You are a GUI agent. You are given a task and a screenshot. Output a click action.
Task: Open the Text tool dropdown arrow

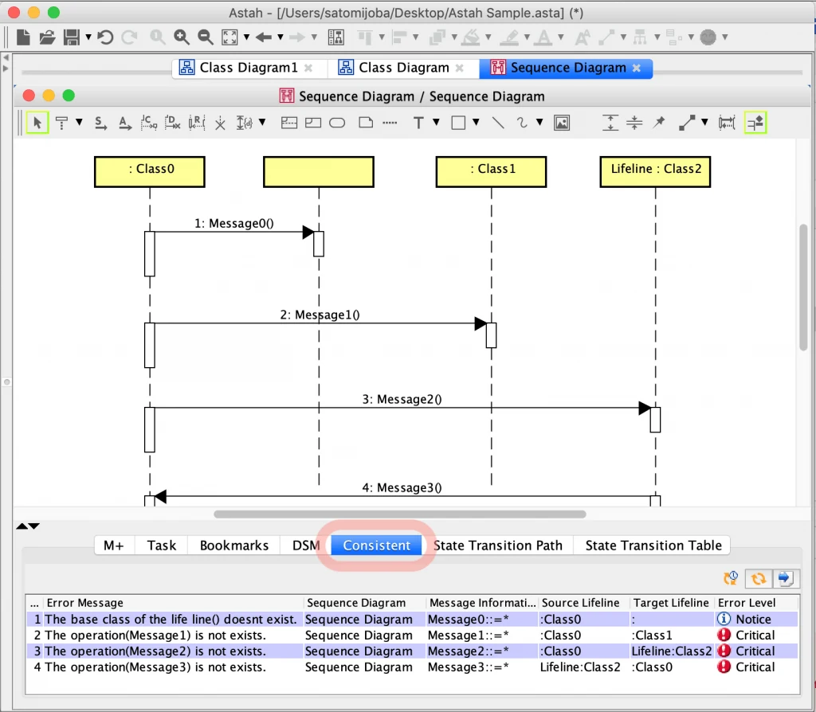[436, 122]
